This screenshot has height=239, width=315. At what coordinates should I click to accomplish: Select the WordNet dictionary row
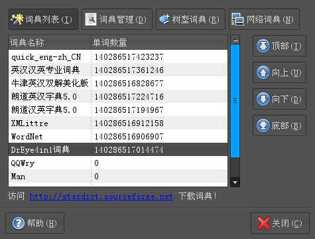pyautogui.click(x=118, y=136)
